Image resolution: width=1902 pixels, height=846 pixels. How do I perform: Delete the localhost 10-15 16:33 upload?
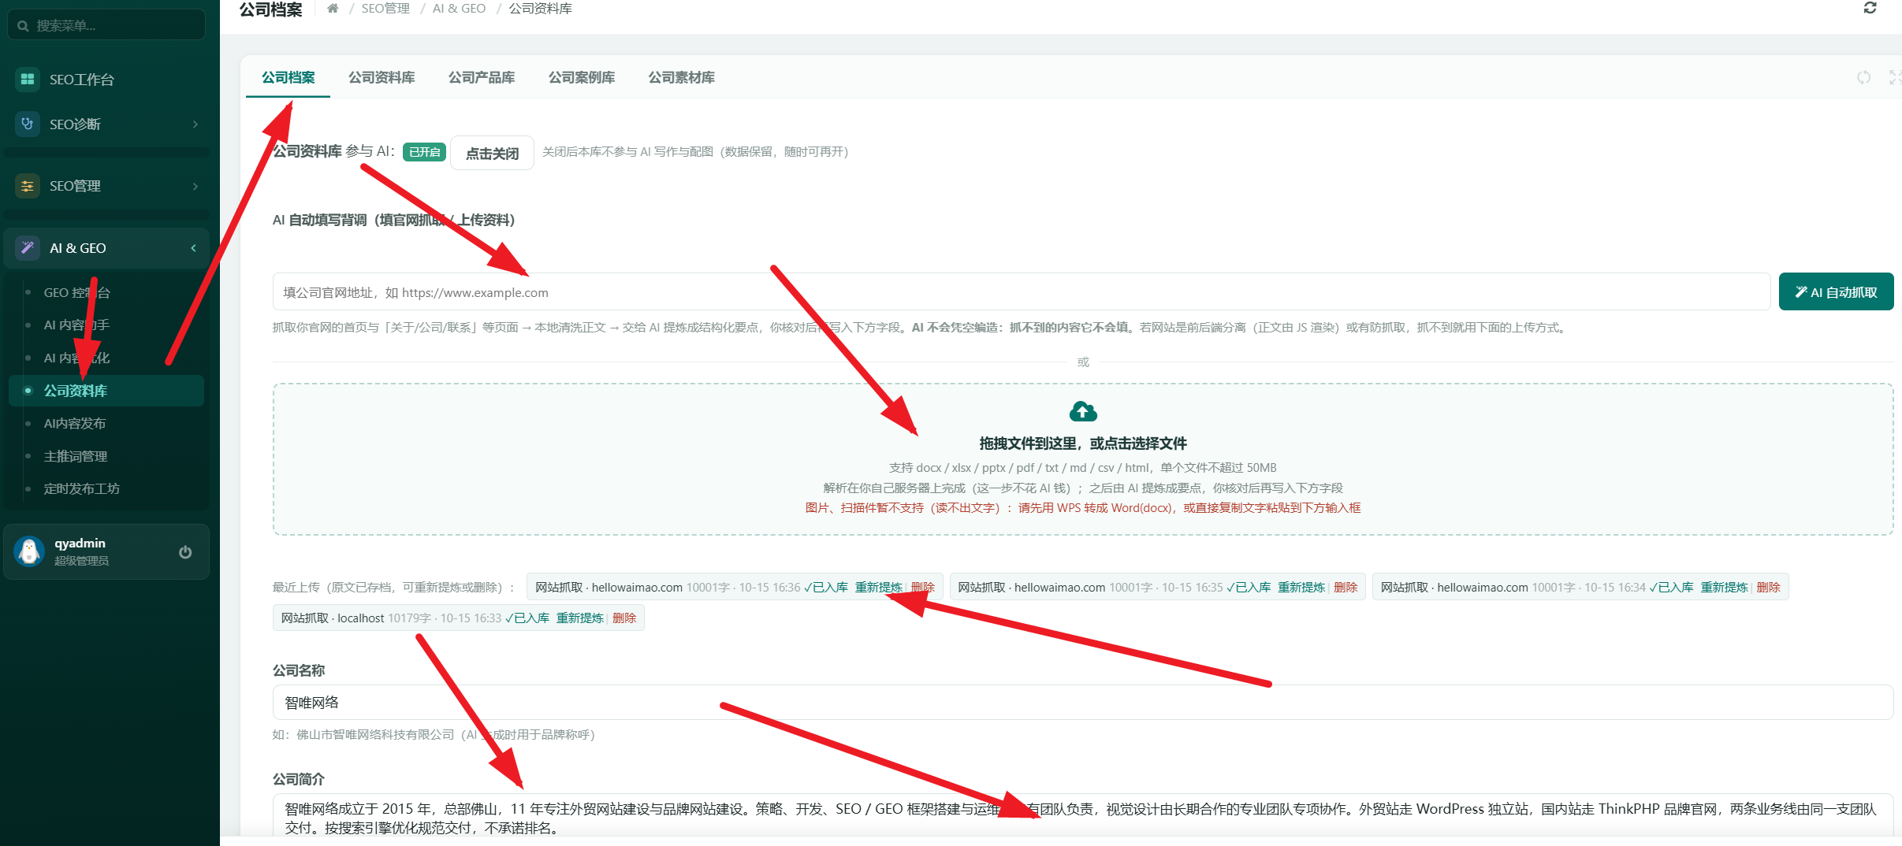[624, 618]
